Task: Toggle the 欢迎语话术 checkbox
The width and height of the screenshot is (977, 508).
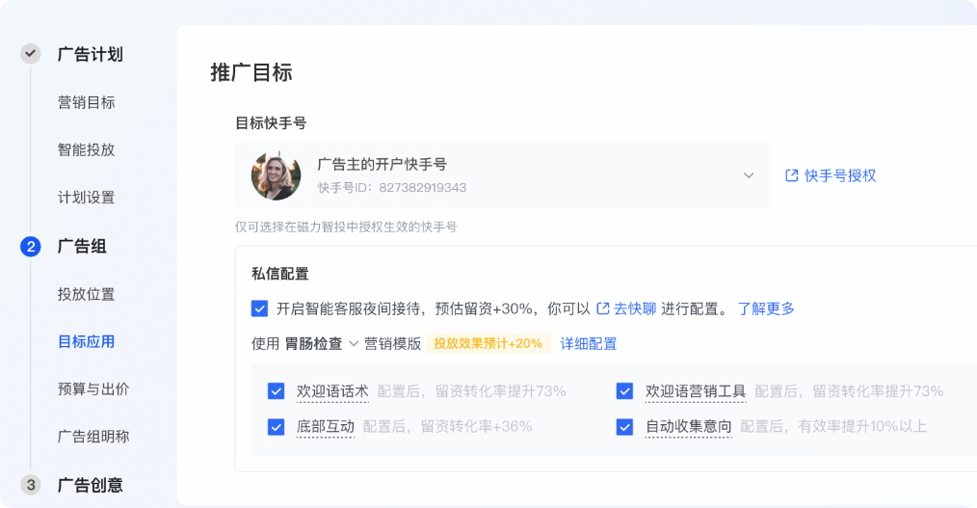Action: 276,390
